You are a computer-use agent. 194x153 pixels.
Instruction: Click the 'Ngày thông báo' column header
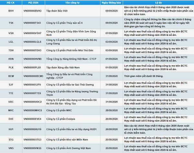(x=111, y=3)
